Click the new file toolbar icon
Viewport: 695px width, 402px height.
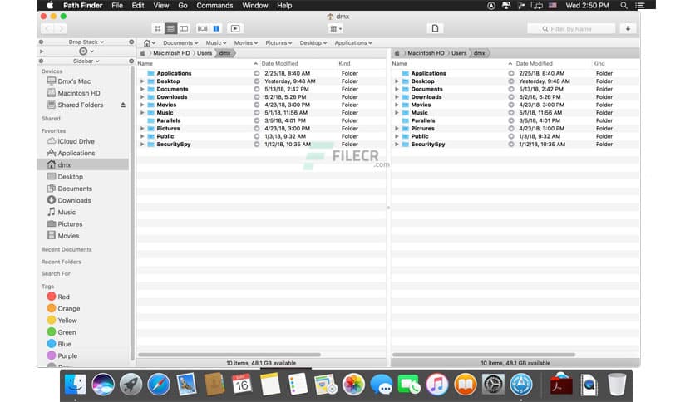point(434,28)
